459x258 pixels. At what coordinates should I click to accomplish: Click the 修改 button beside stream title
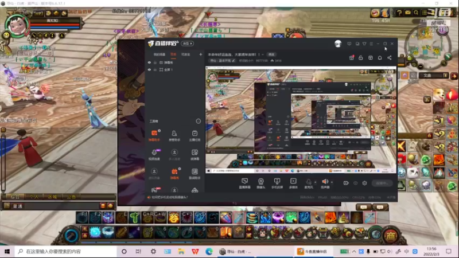(x=271, y=54)
